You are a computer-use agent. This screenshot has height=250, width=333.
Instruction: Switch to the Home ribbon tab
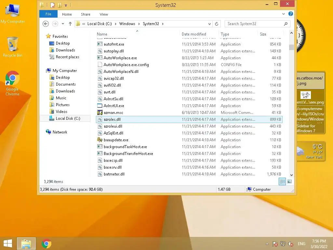click(x=67, y=14)
